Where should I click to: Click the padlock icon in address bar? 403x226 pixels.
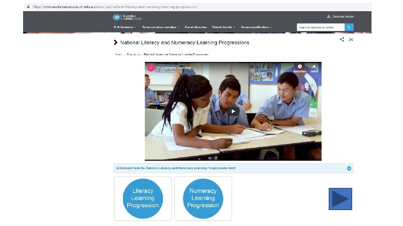28,7
